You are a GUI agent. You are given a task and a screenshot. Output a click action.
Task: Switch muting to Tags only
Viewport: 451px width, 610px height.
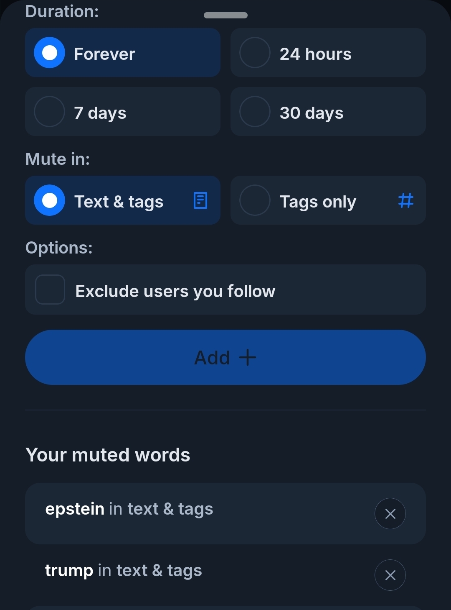255,200
